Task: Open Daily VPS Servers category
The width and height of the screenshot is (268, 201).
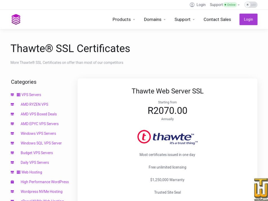Action: 35,163
